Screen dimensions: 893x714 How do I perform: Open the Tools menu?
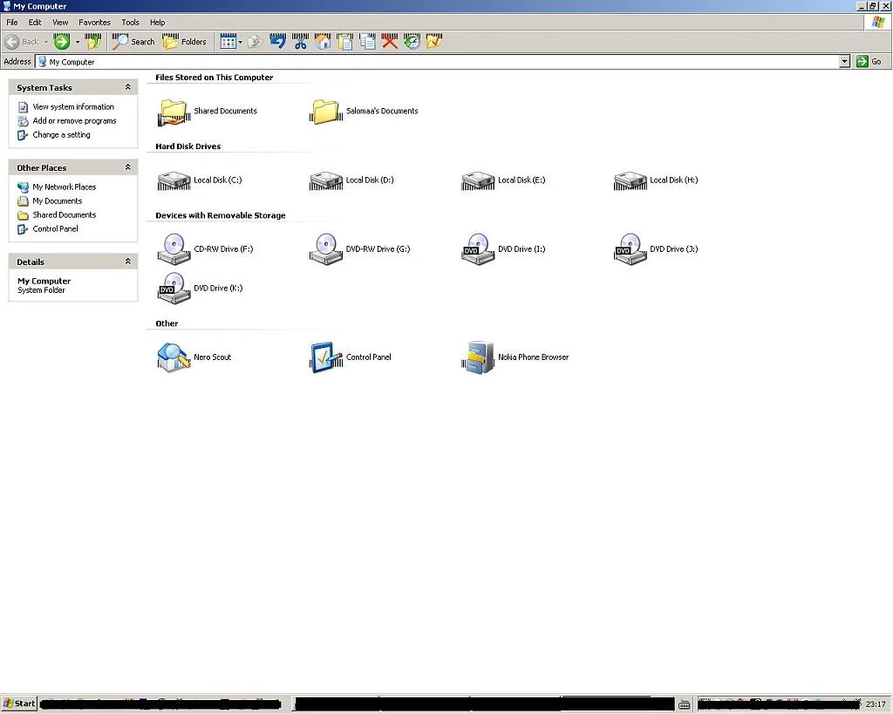(x=130, y=22)
